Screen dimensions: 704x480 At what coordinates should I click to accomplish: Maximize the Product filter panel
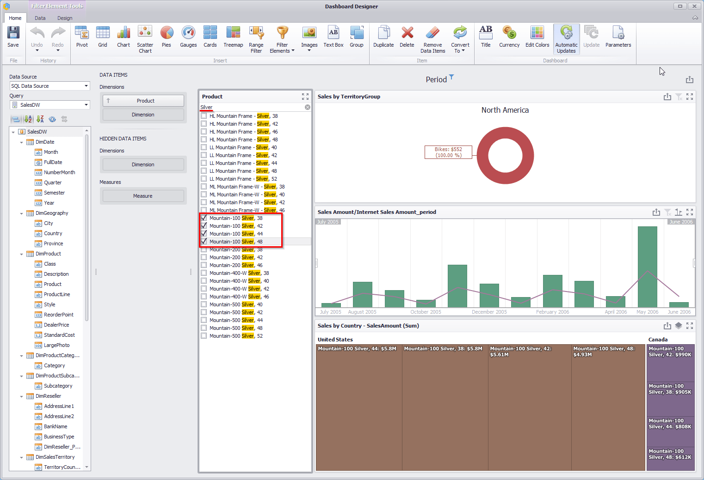pyautogui.click(x=305, y=97)
